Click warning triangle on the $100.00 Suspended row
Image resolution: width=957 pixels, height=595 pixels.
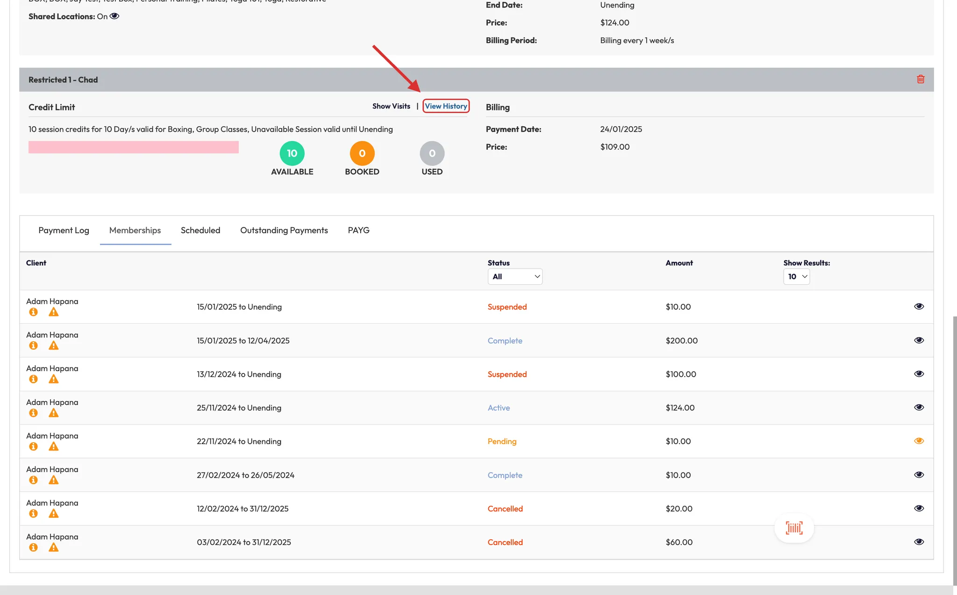54,379
